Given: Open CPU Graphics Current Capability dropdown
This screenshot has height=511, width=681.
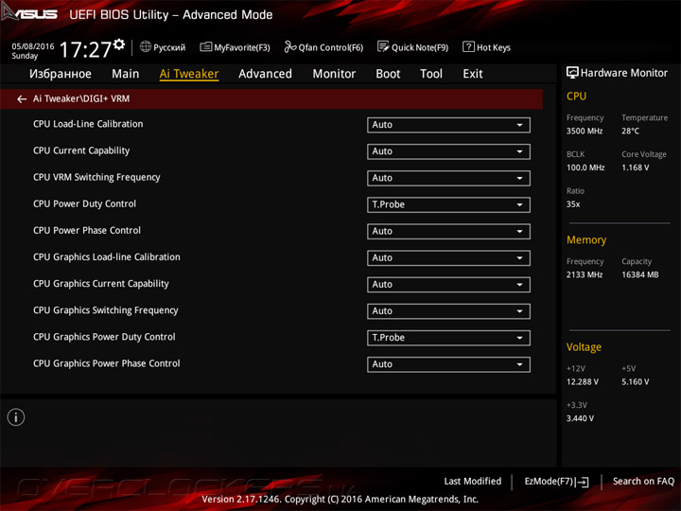Looking at the screenshot, I should pyautogui.click(x=448, y=284).
